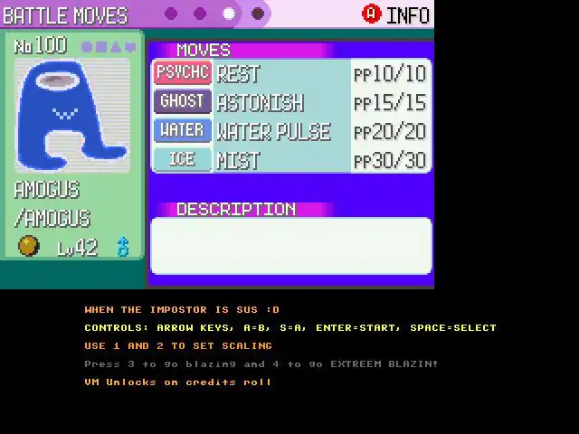Viewport: 579px width, 434px height.
Task: Select the highlighted third page dot
Action: pos(229,14)
